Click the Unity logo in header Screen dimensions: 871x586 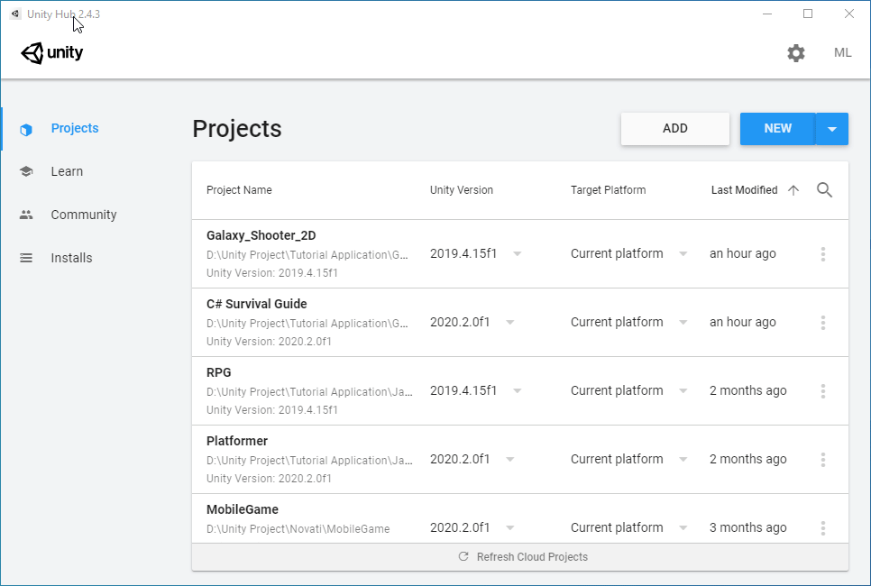[51, 53]
